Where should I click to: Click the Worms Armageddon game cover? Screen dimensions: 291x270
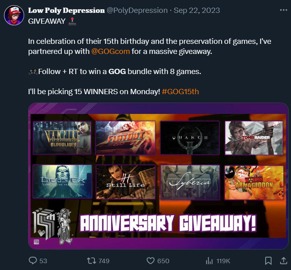(x=254, y=183)
